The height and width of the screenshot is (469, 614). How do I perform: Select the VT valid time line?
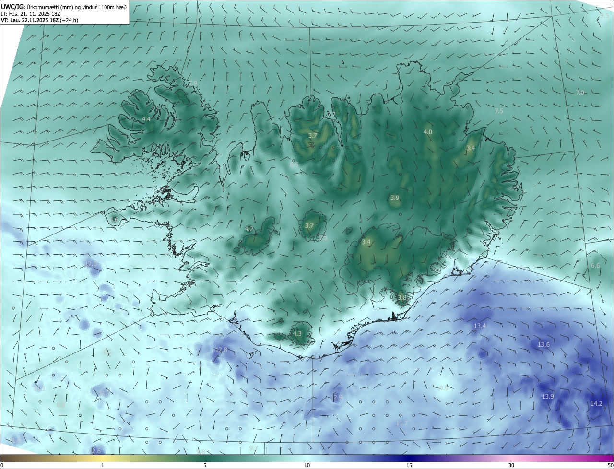[40, 21]
